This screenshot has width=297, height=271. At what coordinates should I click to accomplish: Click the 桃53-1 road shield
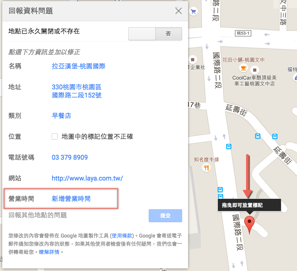click(243, 34)
